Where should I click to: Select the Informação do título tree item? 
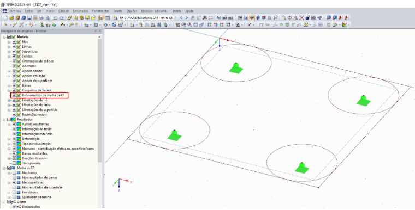click(37, 129)
